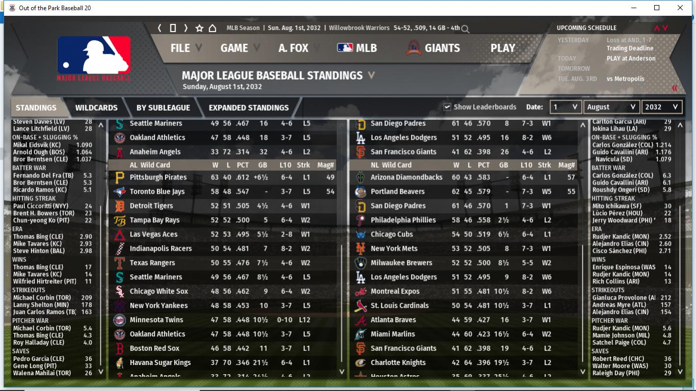
Task: Open yesterday's 'Loss at AND, 1-7' result
Action: tap(629, 40)
